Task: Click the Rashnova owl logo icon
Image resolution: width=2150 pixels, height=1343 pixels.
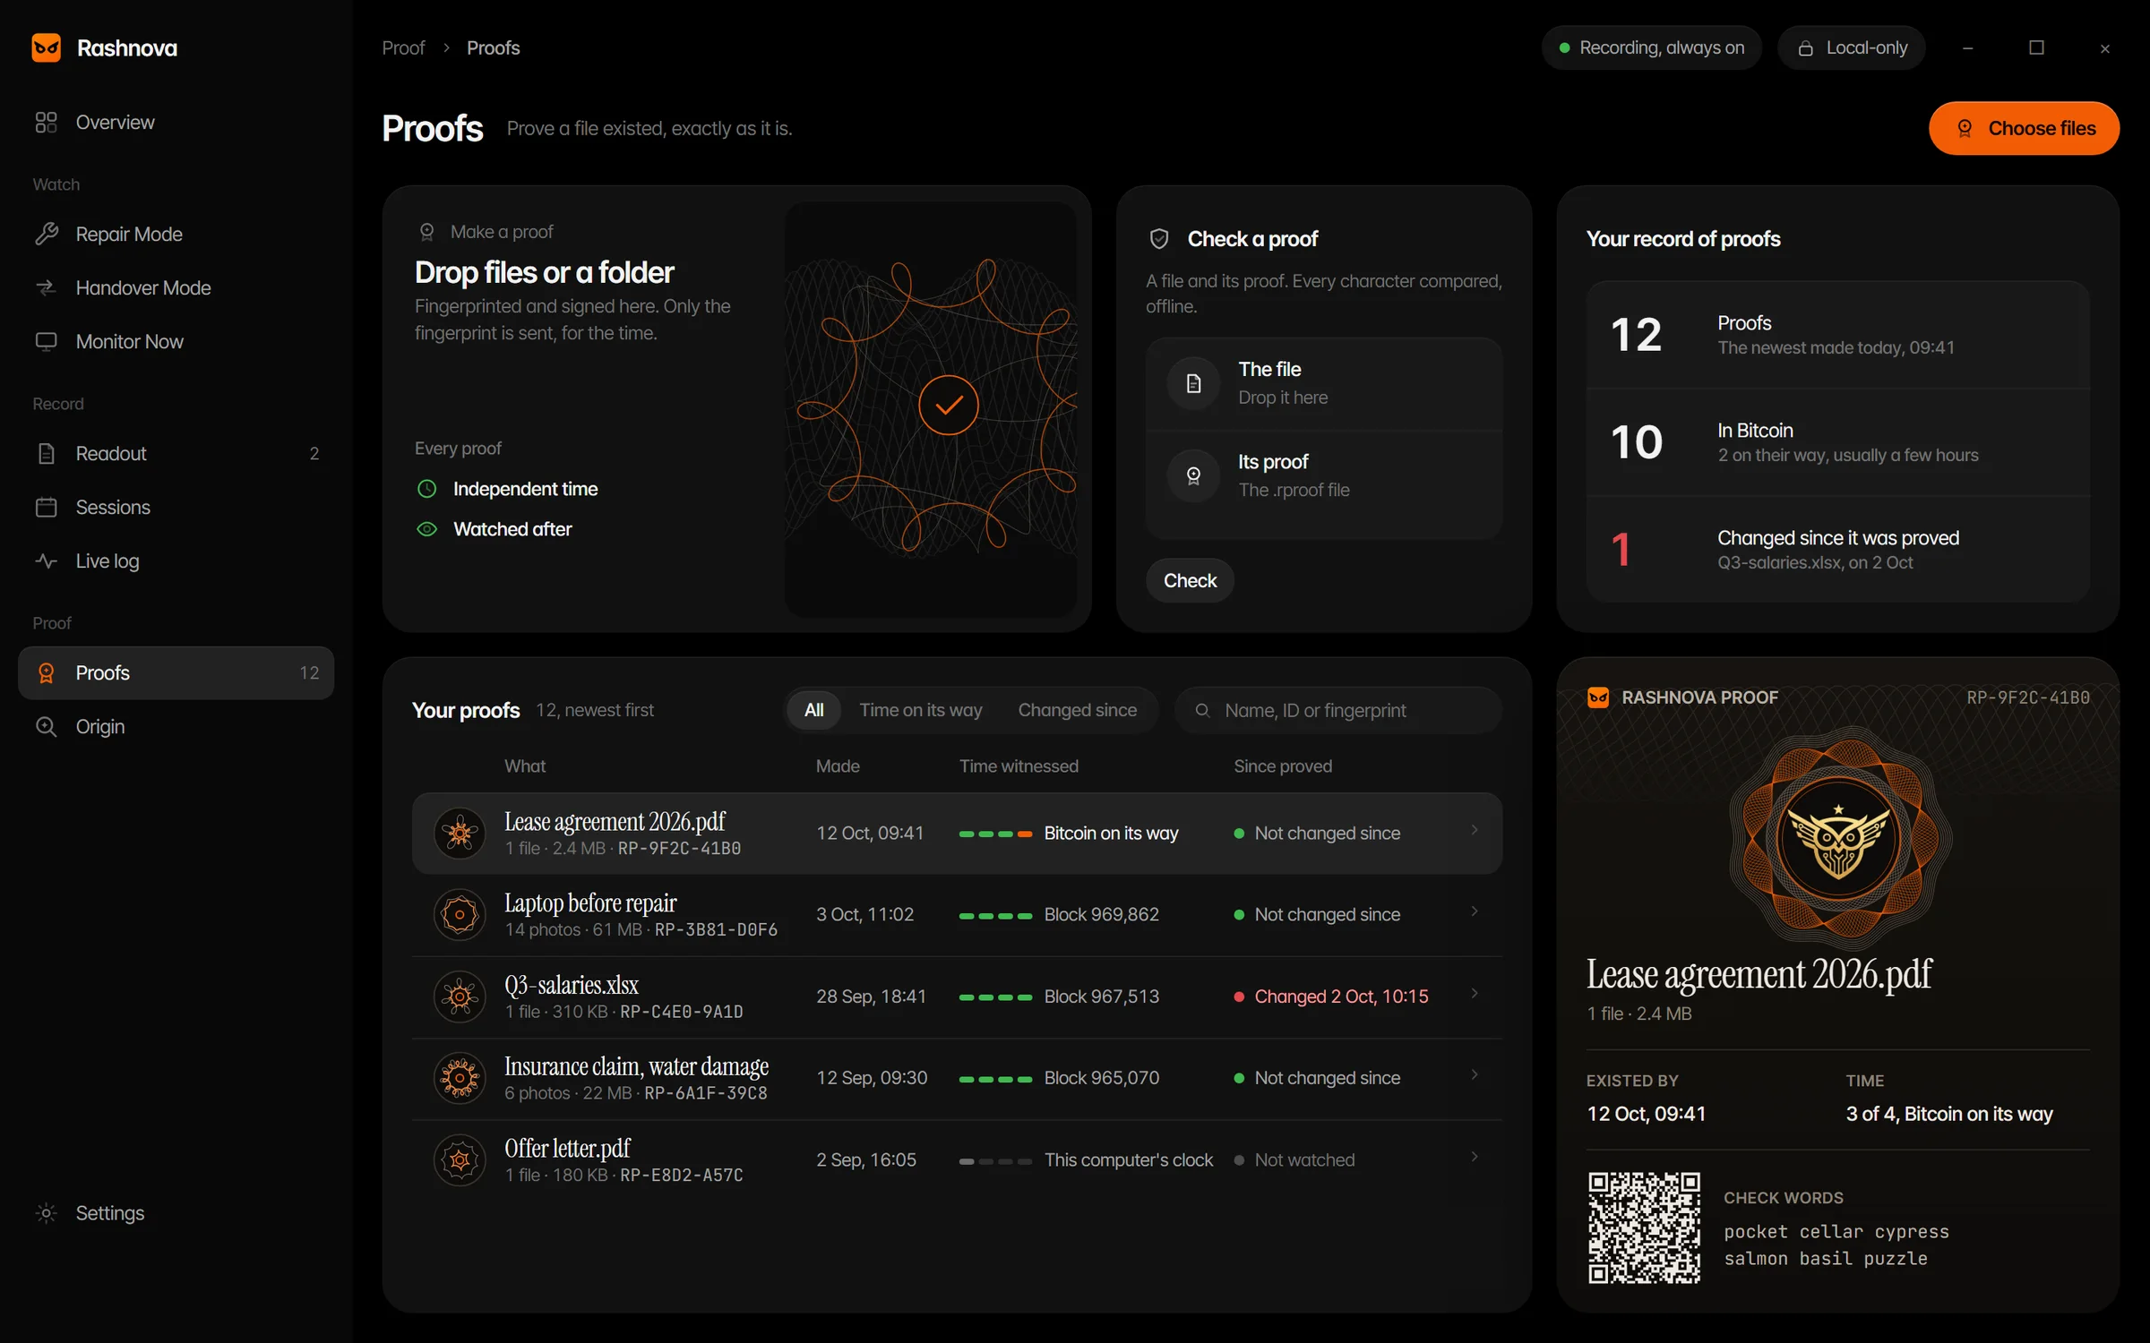Action: (47, 47)
